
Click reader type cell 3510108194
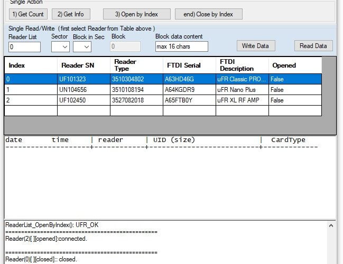(136, 90)
